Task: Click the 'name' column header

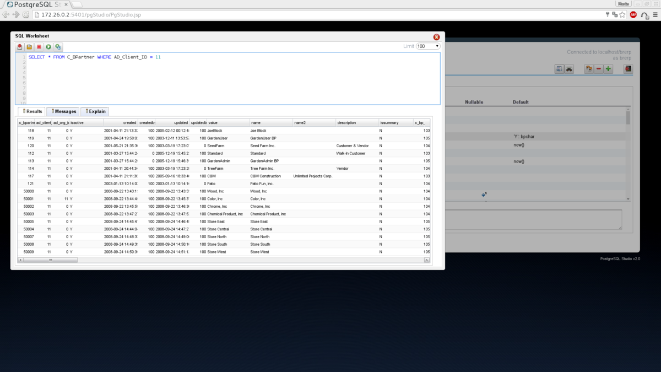Action: coord(270,122)
